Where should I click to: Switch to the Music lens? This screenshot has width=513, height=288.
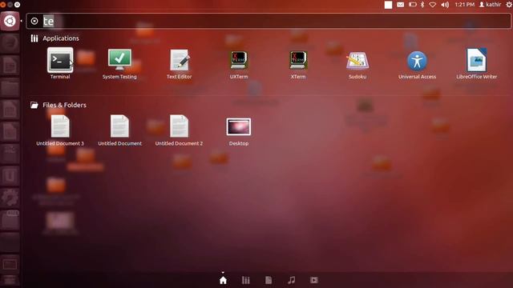click(x=291, y=280)
